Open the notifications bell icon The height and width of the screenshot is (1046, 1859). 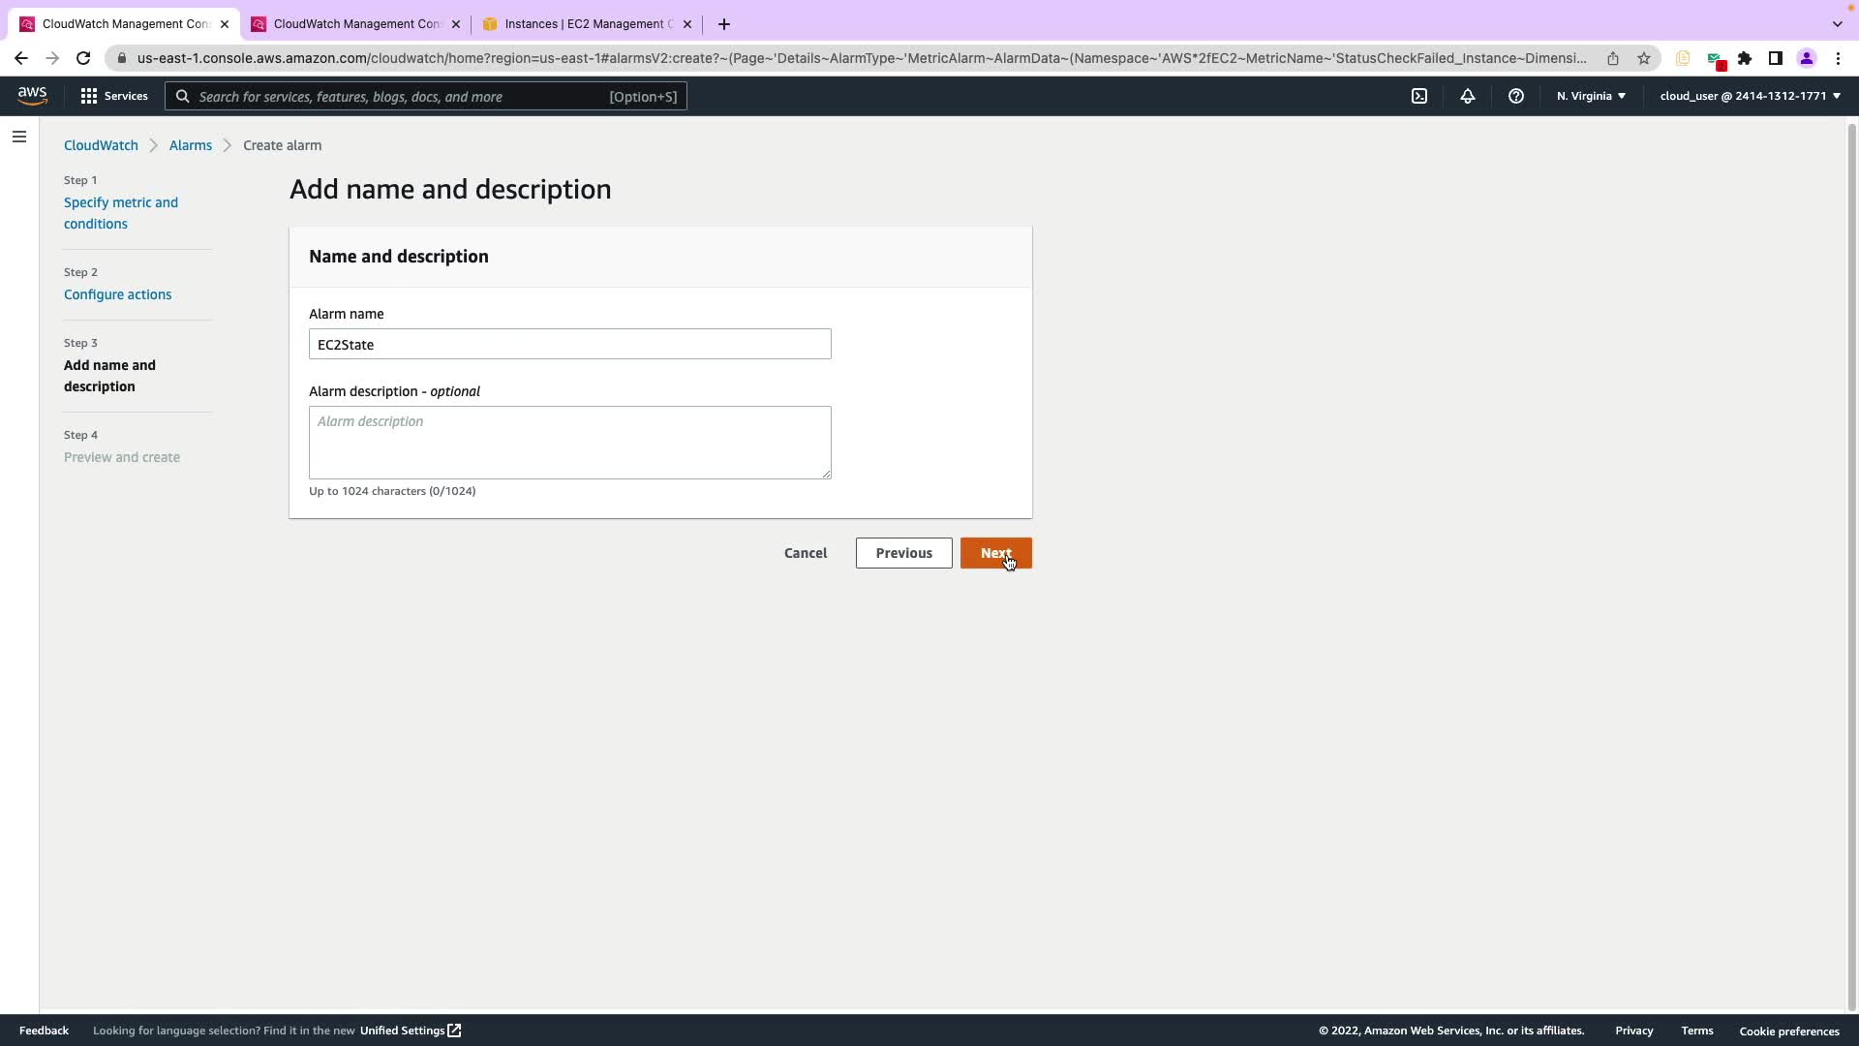(x=1467, y=96)
